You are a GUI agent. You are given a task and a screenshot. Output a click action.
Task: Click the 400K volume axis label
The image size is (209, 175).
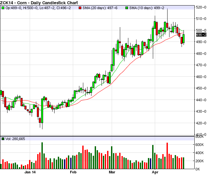(x=200, y=153)
